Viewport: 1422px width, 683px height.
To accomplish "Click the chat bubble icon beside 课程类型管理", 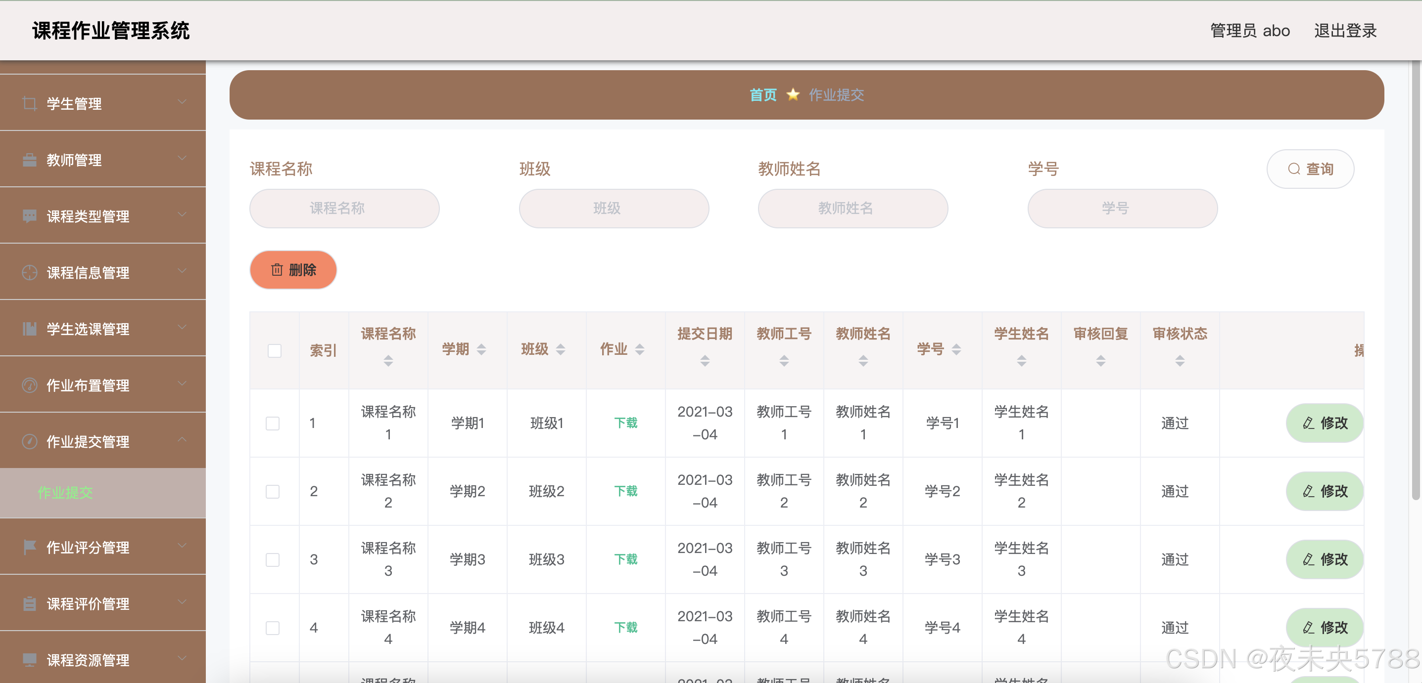I will [x=29, y=216].
